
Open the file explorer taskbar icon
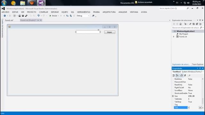(x=22, y=3)
